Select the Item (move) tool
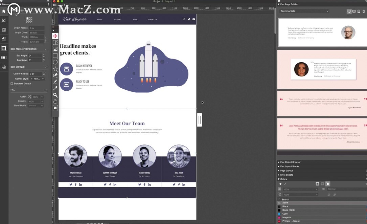The image size is (367, 224). point(55,36)
